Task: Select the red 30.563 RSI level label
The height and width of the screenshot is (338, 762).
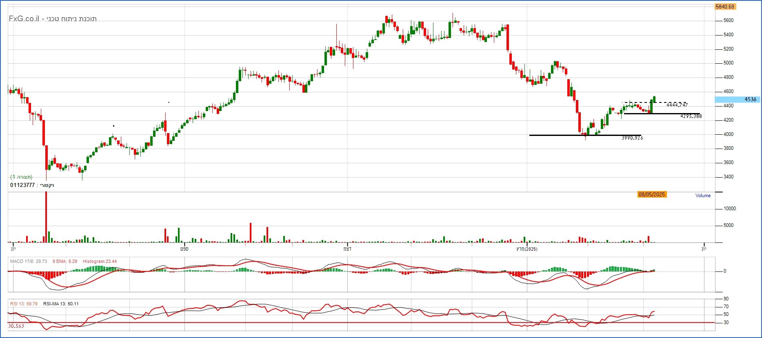Action: 16,326
